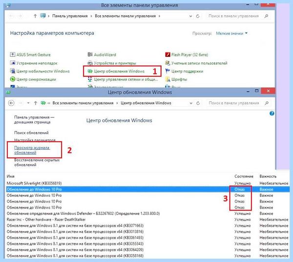This screenshot has width=293, height=262.
Task: Sort by Важность column header
Action: point(268,176)
